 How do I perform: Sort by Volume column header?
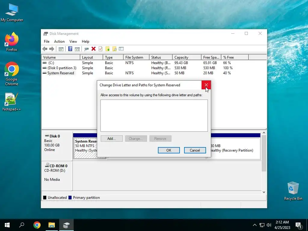click(61, 57)
